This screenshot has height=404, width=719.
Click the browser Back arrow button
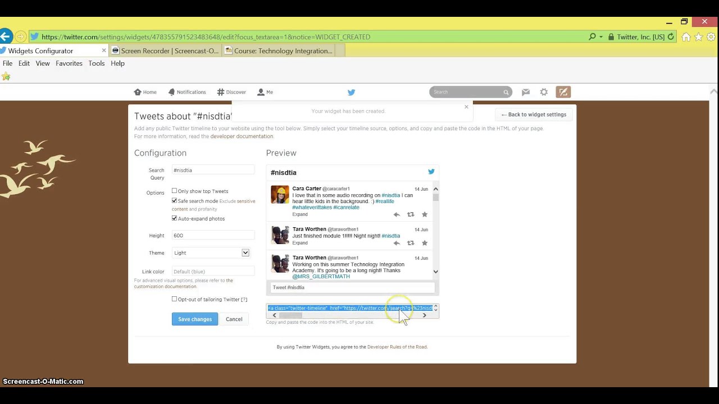5,36
